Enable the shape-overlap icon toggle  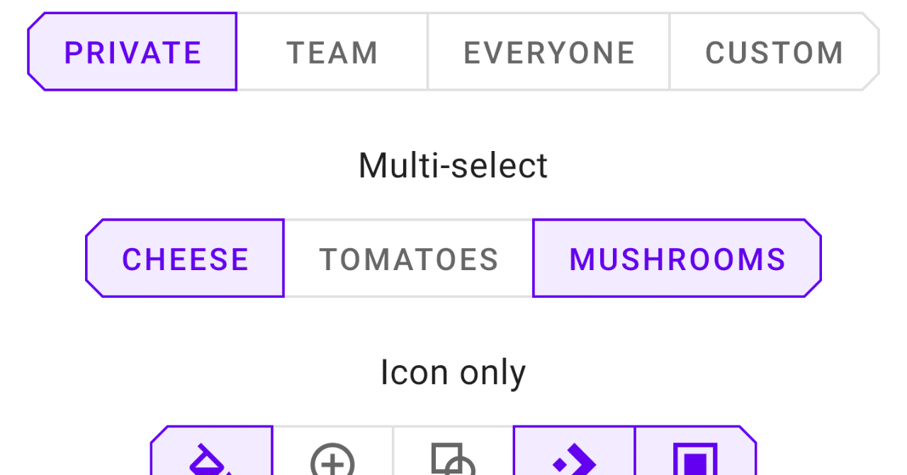pyautogui.click(x=452, y=461)
